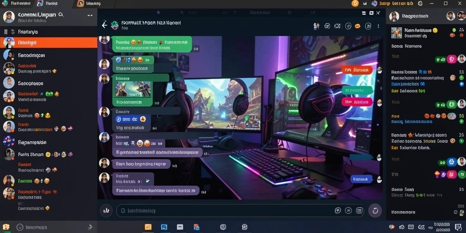Open the explosion thumbnail in right panel
466x233 pixels.
[x=396, y=33]
